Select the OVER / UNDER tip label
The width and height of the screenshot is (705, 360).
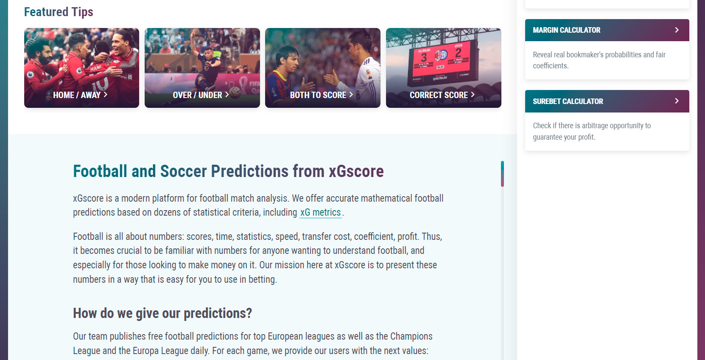click(197, 95)
